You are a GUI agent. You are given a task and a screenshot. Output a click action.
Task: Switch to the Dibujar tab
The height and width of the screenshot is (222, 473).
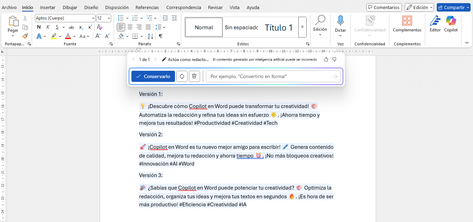click(70, 7)
